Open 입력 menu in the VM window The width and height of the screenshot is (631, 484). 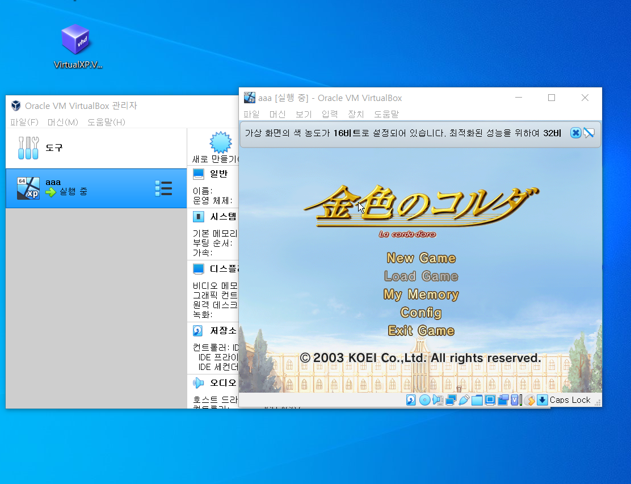(x=330, y=114)
